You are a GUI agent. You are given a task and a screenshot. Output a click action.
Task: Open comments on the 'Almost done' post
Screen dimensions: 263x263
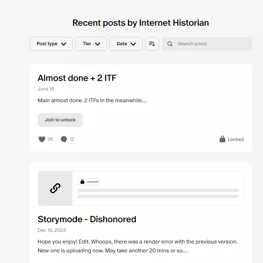[x=64, y=139]
